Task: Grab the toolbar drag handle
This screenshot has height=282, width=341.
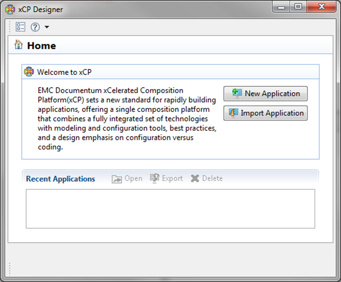Action: tap(10, 27)
